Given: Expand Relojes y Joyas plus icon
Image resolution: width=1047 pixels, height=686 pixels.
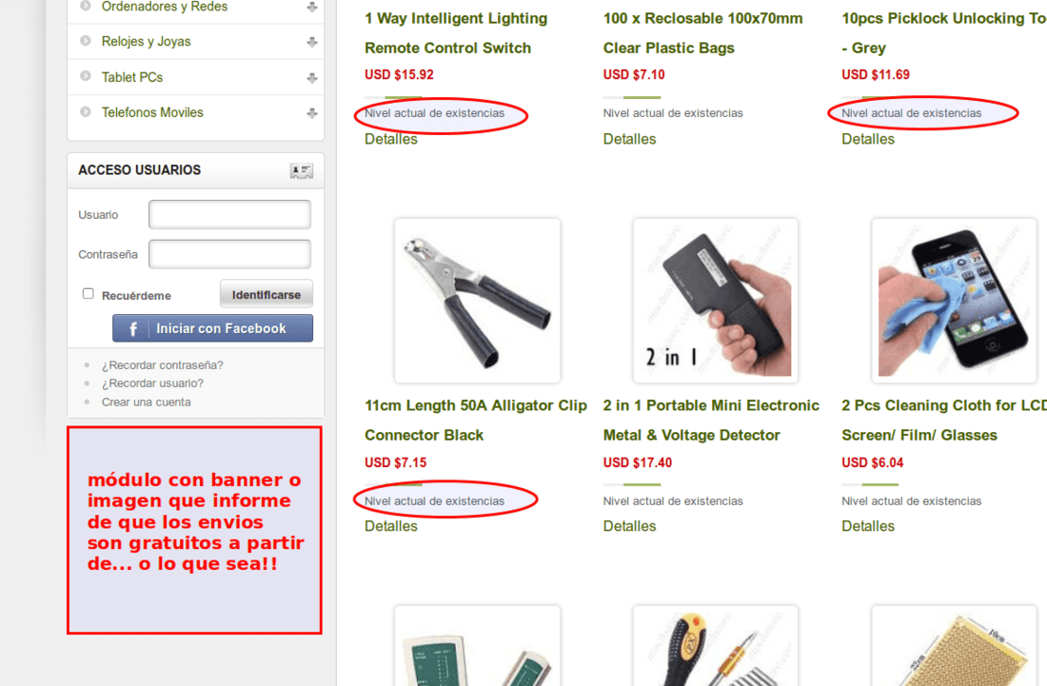Looking at the screenshot, I should coord(312,42).
